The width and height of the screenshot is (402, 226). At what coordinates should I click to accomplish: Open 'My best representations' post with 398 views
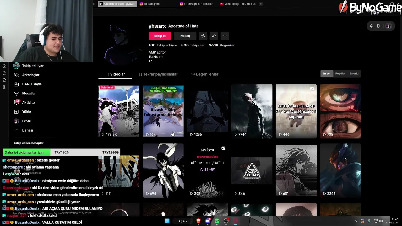[x=207, y=170]
